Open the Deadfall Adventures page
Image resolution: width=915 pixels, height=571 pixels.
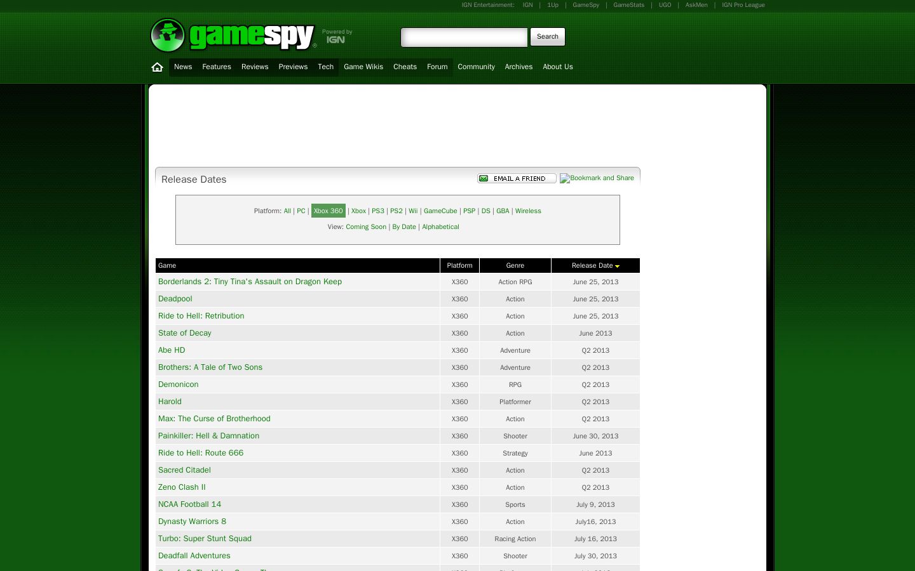(194, 556)
